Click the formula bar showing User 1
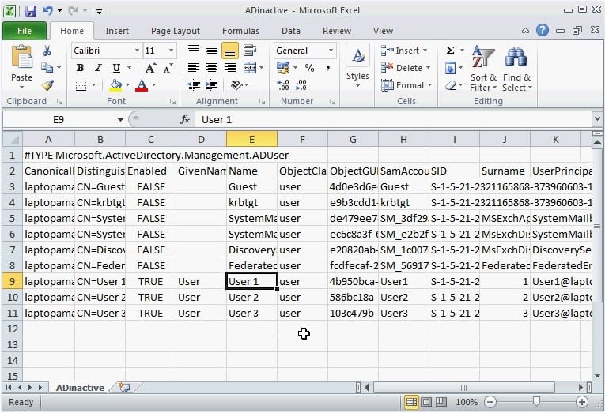This screenshot has width=605, height=413. (x=394, y=119)
